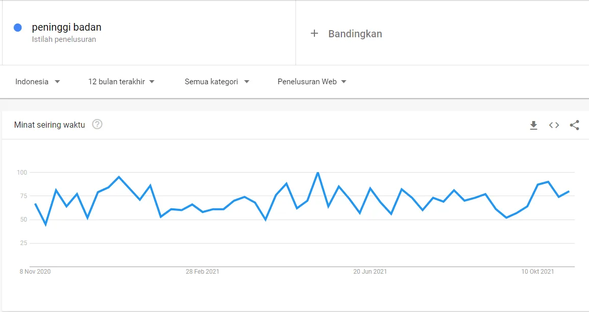The width and height of the screenshot is (589, 312).
Task: Select the plus icon next to Bandingkan
Action: tap(313, 34)
